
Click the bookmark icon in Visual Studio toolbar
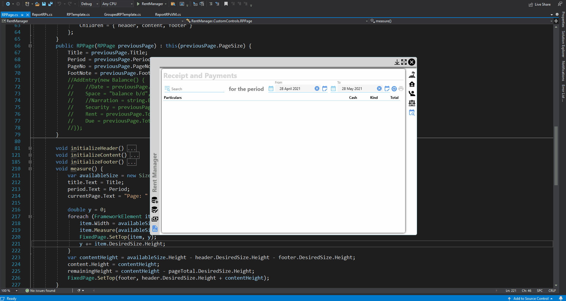(x=226, y=4)
